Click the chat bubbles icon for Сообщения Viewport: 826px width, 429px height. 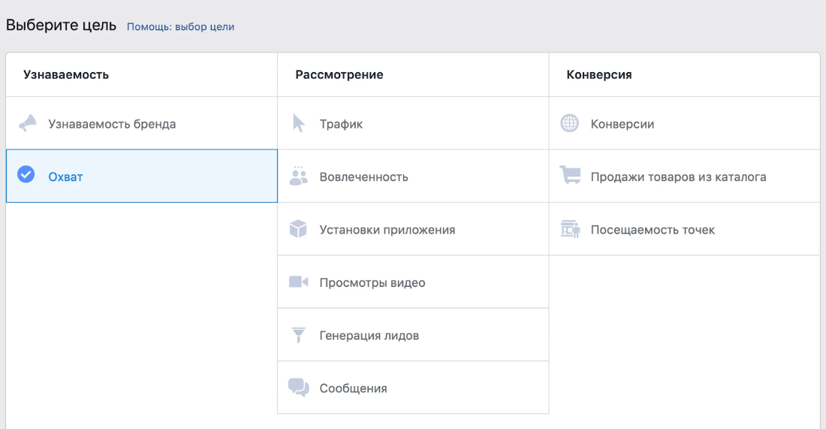click(299, 388)
